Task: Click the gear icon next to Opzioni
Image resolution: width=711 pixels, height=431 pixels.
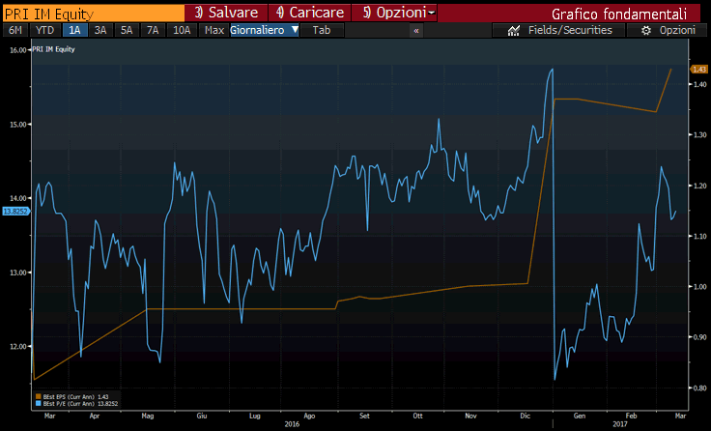Action: [645, 31]
